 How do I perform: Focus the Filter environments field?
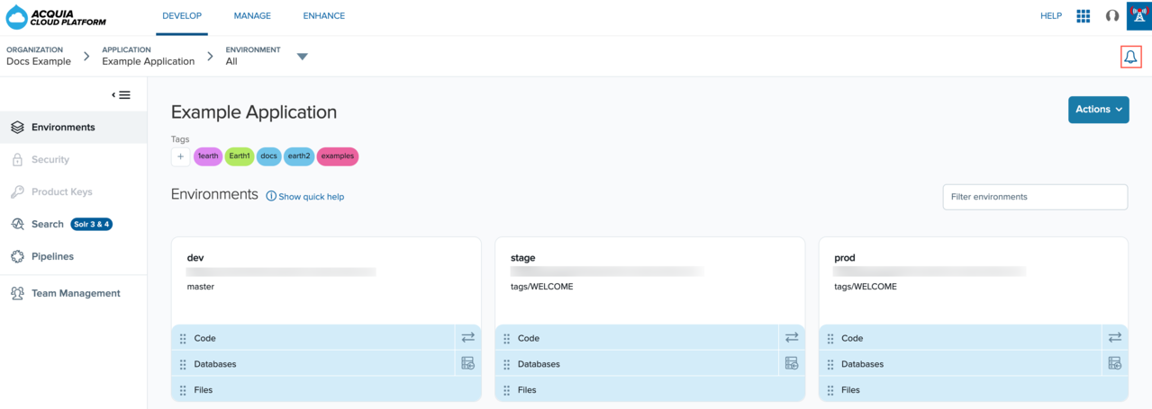coord(1035,197)
